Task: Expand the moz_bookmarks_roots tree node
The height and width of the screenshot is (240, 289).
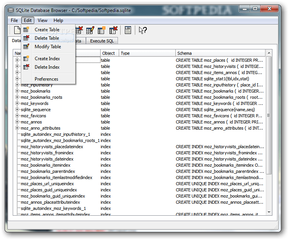Action: click(x=17, y=97)
